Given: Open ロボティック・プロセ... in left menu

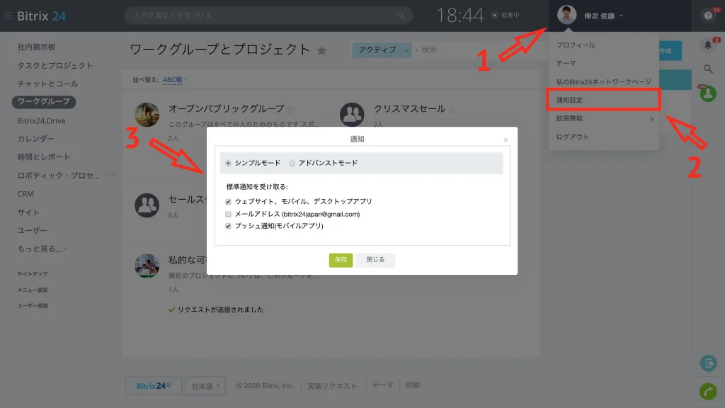Looking at the screenshot, I should pos(58,176).
